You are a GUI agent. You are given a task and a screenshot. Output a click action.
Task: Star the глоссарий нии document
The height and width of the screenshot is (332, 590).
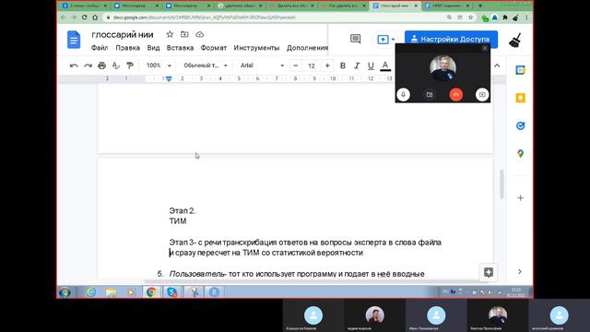[x=170, y=34]
